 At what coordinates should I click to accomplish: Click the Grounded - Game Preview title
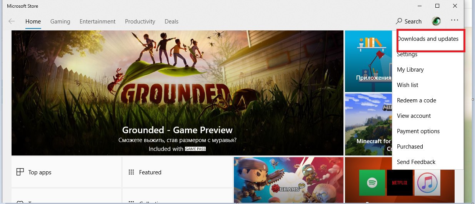point(177,130)
